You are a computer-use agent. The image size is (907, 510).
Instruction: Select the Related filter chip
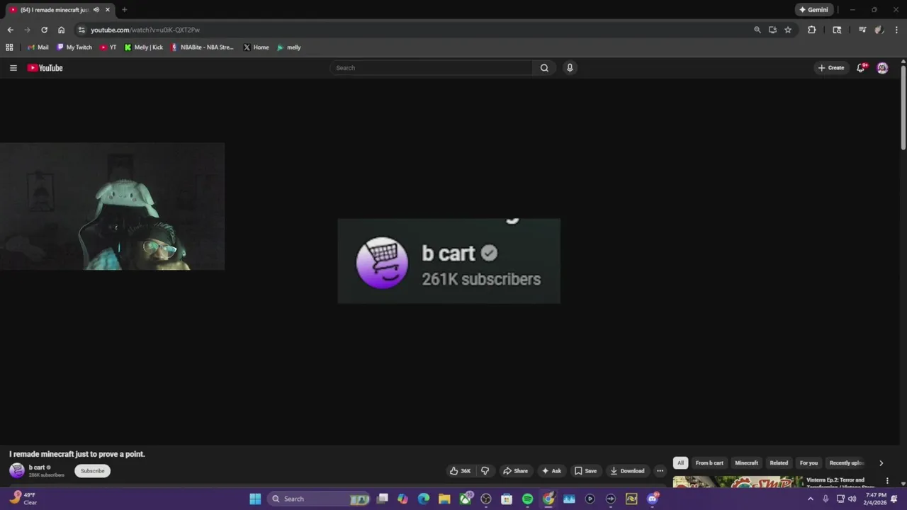click(779, 463)
